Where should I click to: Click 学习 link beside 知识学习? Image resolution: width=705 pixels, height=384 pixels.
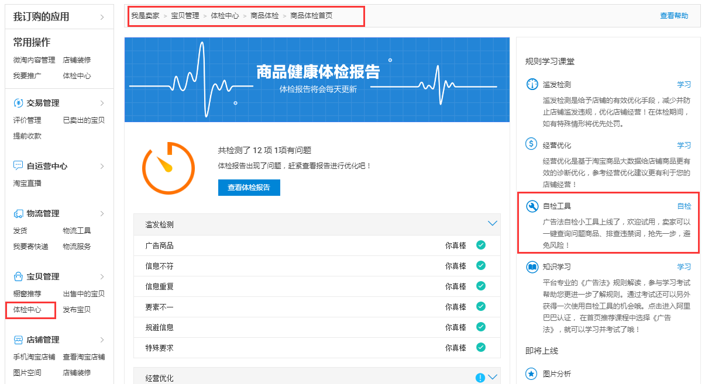tap(684, 267)
